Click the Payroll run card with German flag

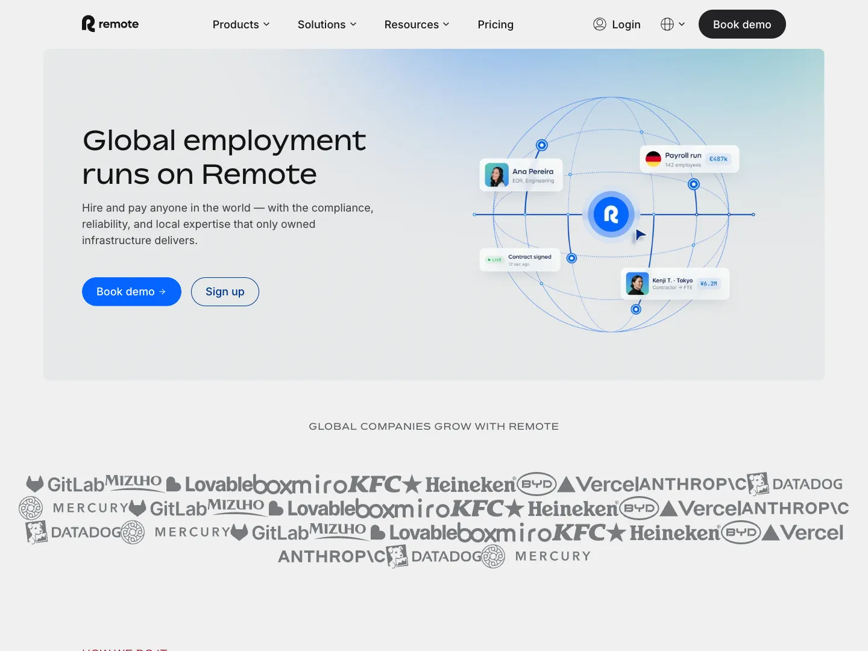689,159
